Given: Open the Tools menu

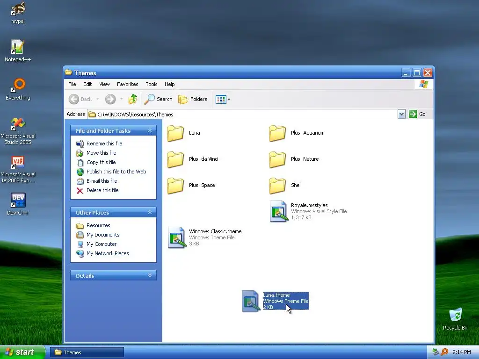Looking at the screenshot, I should [151, 84].
